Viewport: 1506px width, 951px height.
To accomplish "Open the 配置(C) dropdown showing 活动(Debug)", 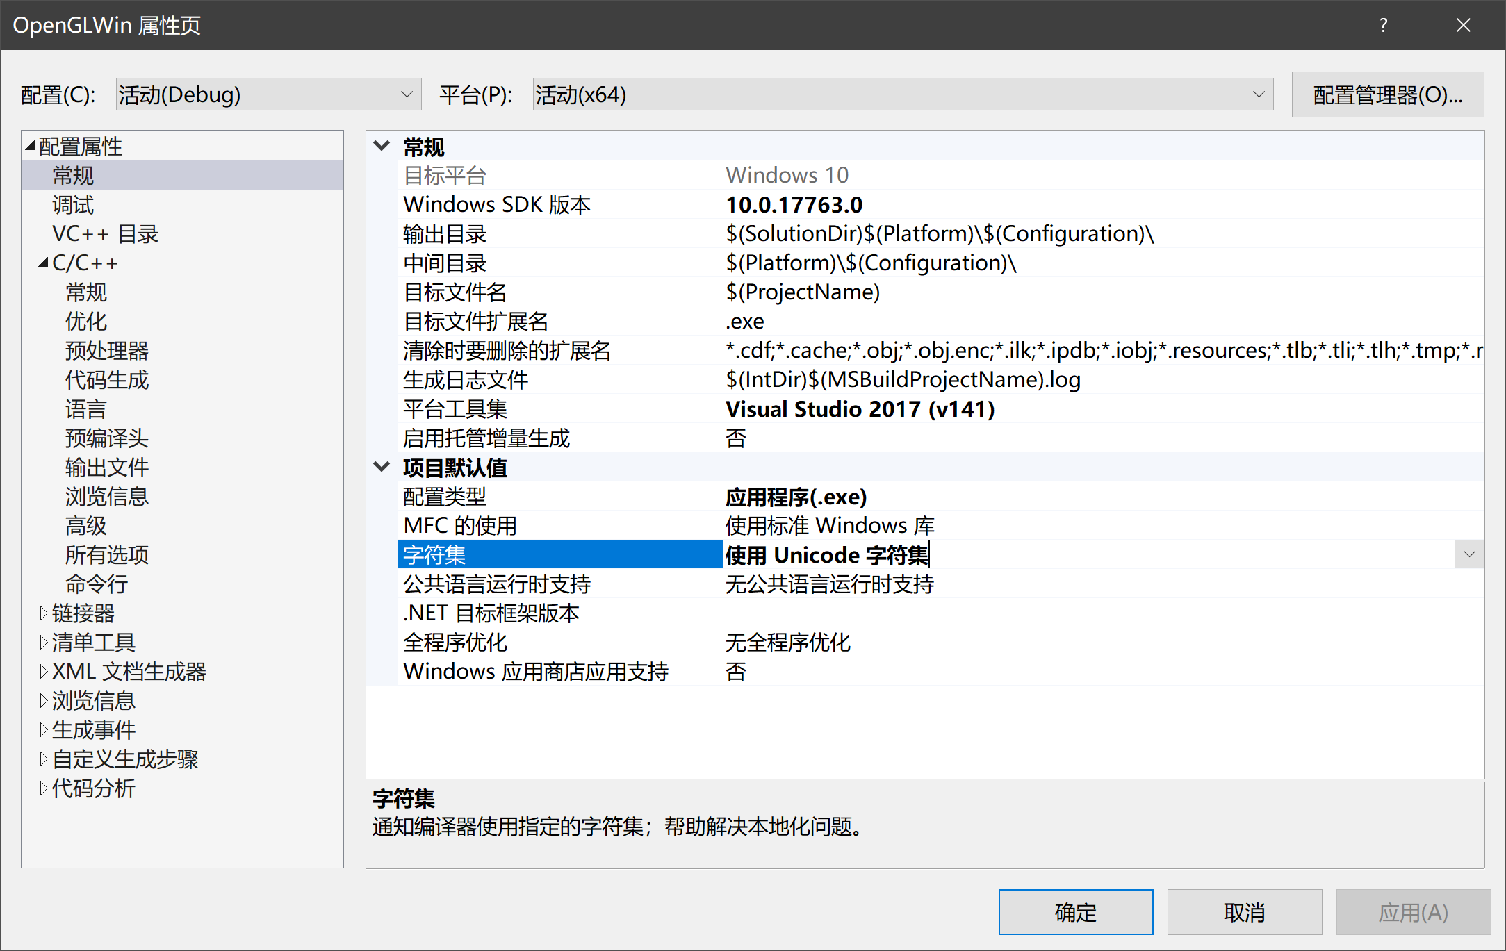I will (406, 94).
